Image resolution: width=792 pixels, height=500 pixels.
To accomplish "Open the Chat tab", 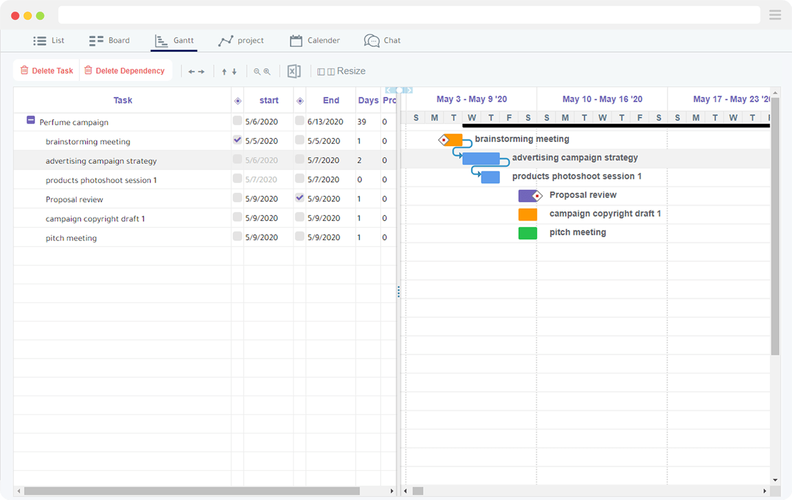I will coord(382,41).
